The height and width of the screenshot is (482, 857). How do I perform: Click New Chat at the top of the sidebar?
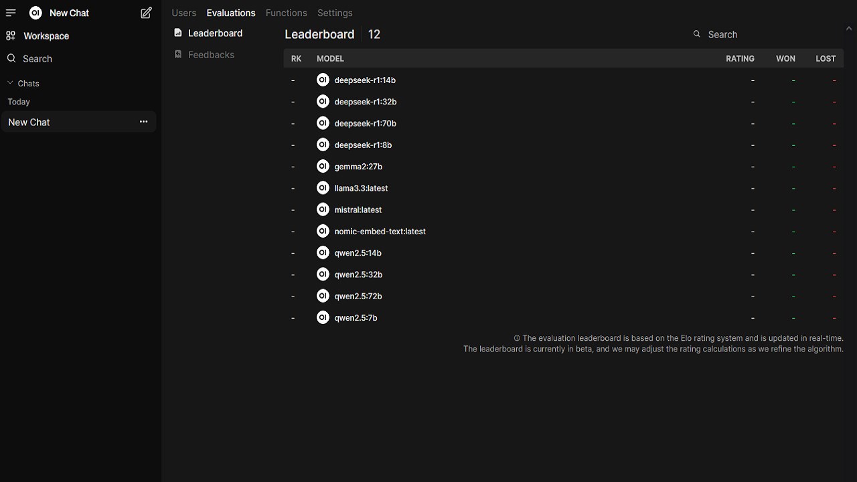pos(69,13)
